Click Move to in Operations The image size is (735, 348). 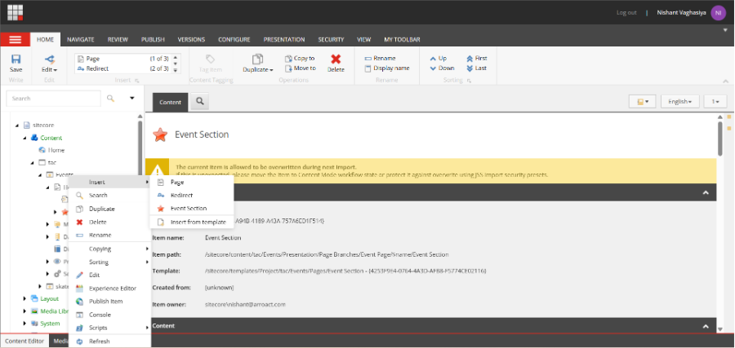(x=301, y=68)
